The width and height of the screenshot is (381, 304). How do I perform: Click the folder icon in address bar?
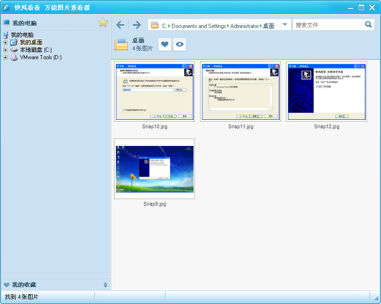pos(155,25)
